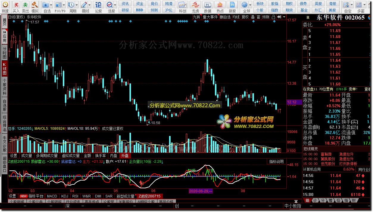This screenshot has height=212, width=373.
Task: Toggle the 预测 forecast on chart bar
Action: pyautogui.click(x=266, y=17)
